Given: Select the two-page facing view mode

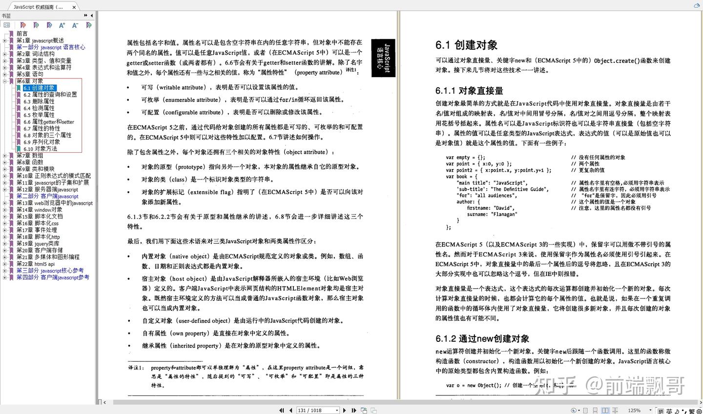Looking at the screenshot, I should coord(605,410).
